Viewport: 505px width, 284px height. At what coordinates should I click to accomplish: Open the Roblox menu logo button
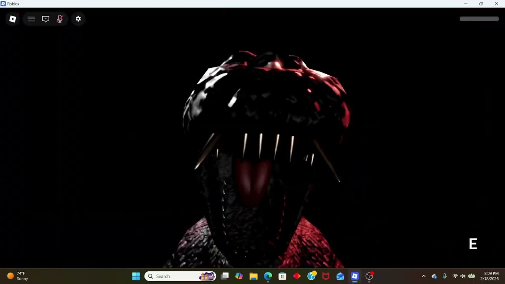(13, 19)
